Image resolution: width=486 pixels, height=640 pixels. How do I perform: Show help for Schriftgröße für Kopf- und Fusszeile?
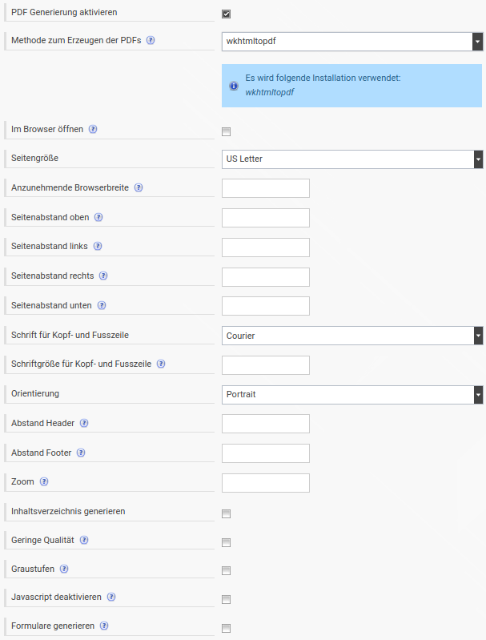(x=161, y=364)
